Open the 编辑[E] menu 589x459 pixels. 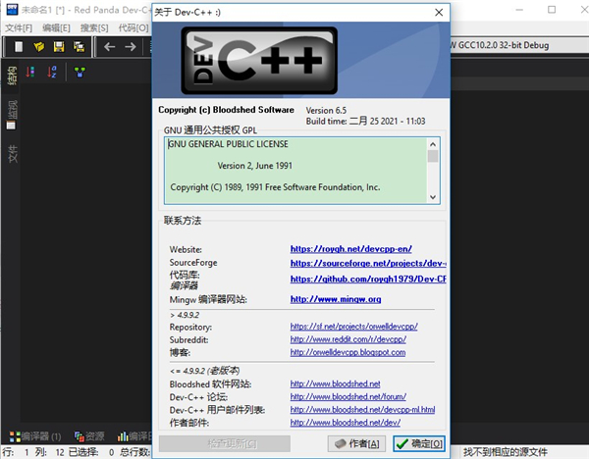pyautogui.click(x=56, y=27)
